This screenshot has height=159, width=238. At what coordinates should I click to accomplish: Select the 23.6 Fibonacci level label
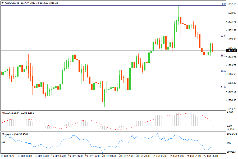(x=223, y=36)
